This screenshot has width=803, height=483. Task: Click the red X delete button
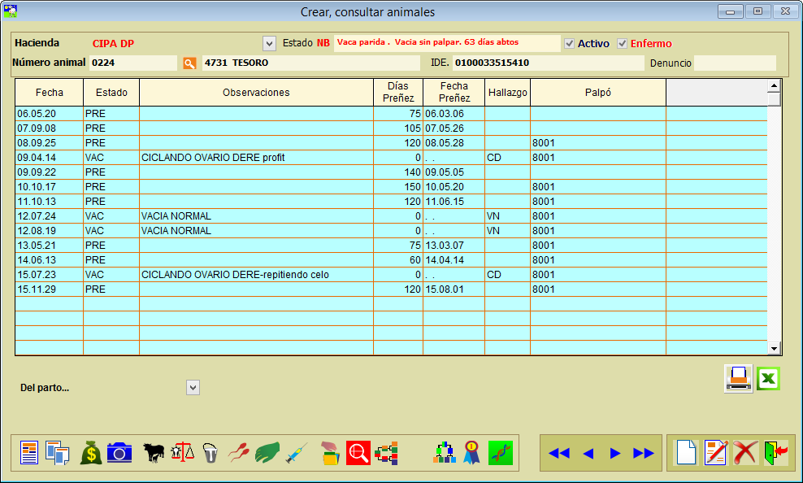745,452
